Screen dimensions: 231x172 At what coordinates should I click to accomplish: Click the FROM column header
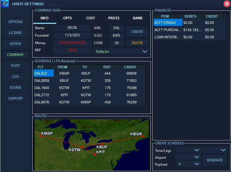pos(62,67)
